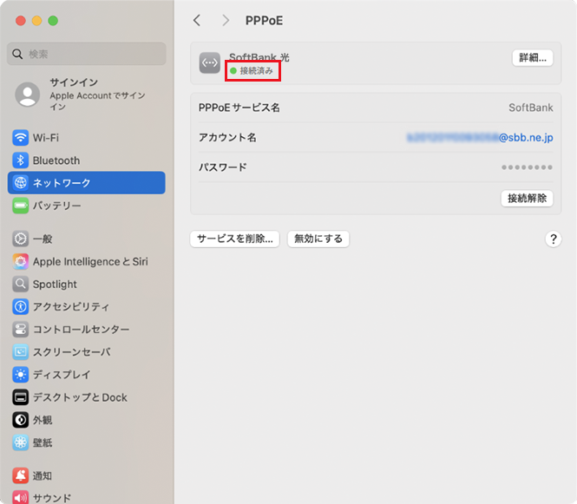
Task: Select the Spotlight icon
Action: (x=21, y=284)
